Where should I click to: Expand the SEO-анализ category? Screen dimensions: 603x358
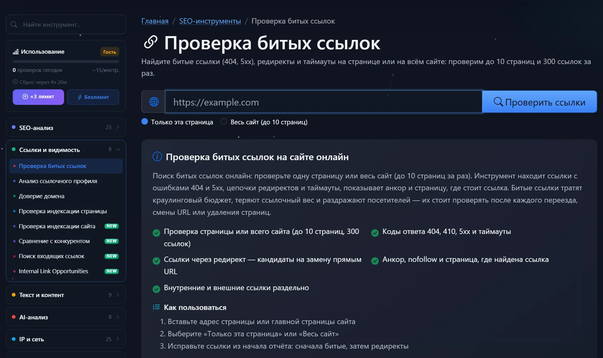click(x=66, y=127)
